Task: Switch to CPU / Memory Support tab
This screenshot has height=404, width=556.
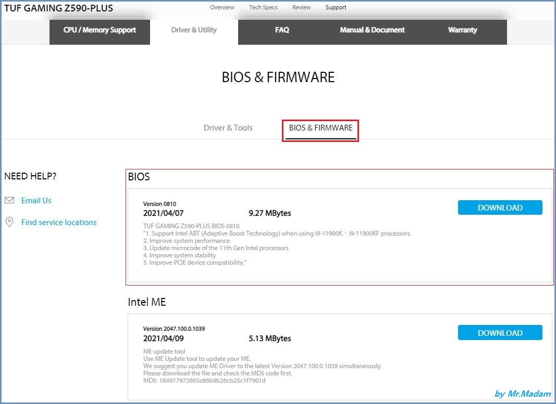Action: click(x=100, y=32)
